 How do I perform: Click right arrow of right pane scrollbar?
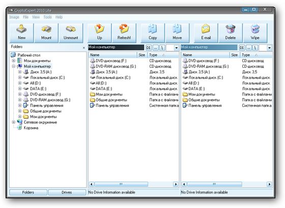(269, 184)
